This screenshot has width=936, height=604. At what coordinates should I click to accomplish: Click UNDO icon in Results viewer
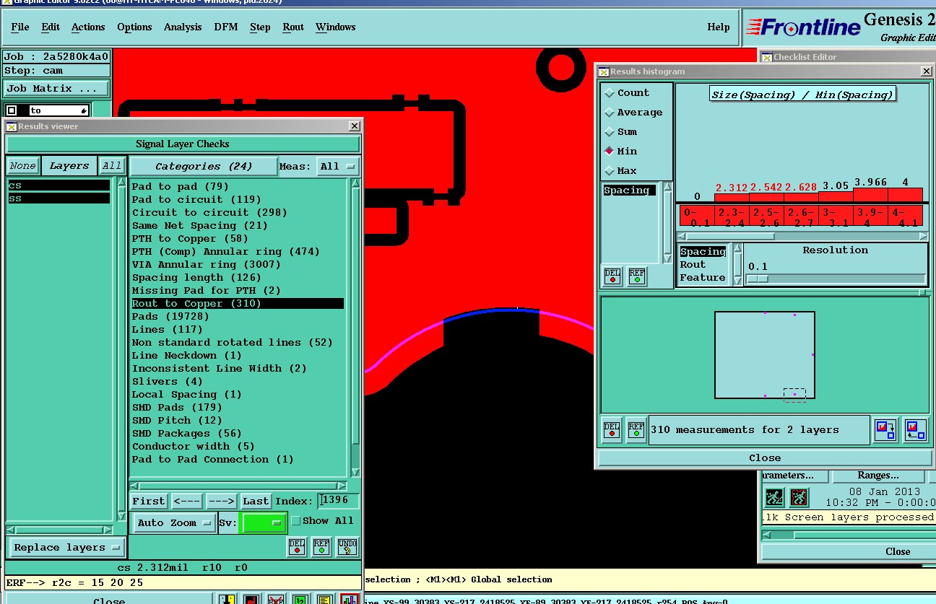click(x=347, y=547)
